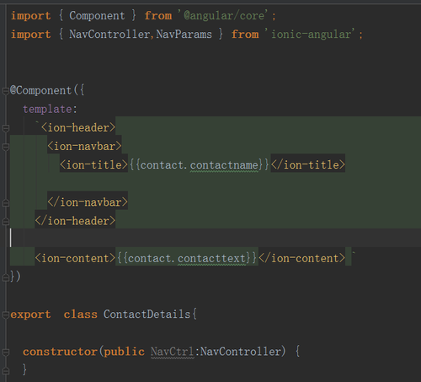421x382 pixels.
Task: Click the closing </ion-header> tag
Action: tap(75, 221)
